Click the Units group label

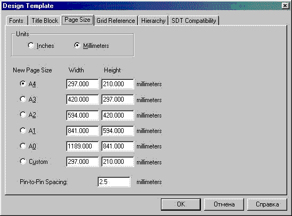[22, 34]
